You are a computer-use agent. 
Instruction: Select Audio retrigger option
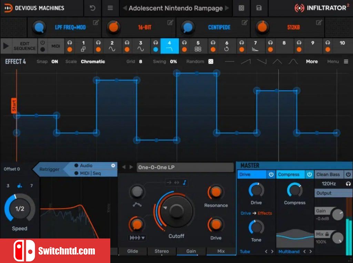click(x=83, y=166)
